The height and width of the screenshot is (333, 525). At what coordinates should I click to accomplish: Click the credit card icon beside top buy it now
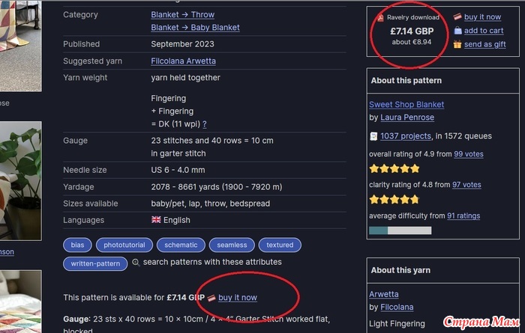[457, 16]
